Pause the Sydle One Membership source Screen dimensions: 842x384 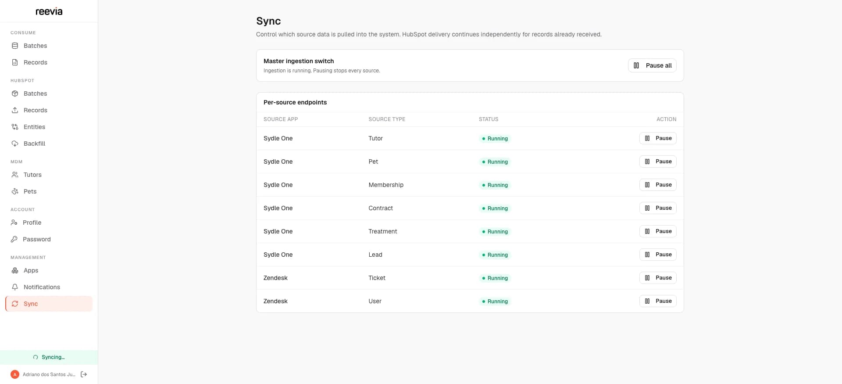pyautogui.click(x=658, y=185)
